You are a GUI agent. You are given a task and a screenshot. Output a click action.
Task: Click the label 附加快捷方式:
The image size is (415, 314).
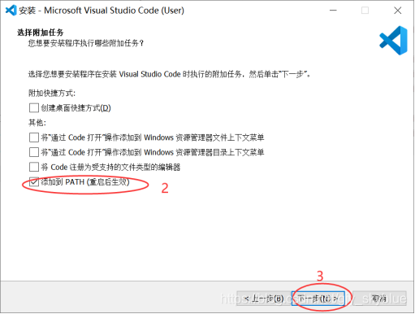pos(52,93)
